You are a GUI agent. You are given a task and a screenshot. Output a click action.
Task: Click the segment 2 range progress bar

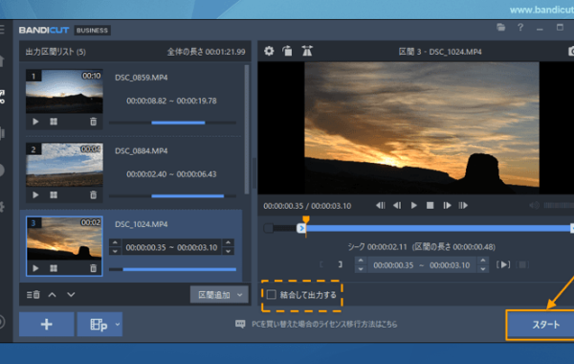172,195
